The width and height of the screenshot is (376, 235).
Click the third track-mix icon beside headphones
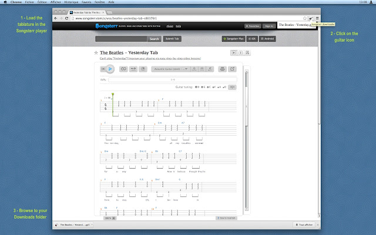(x=210, y=69)
